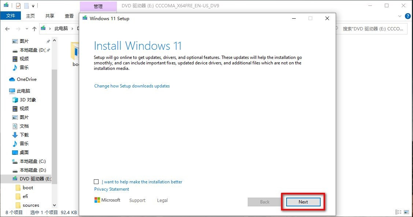Open the 此电脑 computer icon in tree
413x217 pixels.
(x=12, y=91)
